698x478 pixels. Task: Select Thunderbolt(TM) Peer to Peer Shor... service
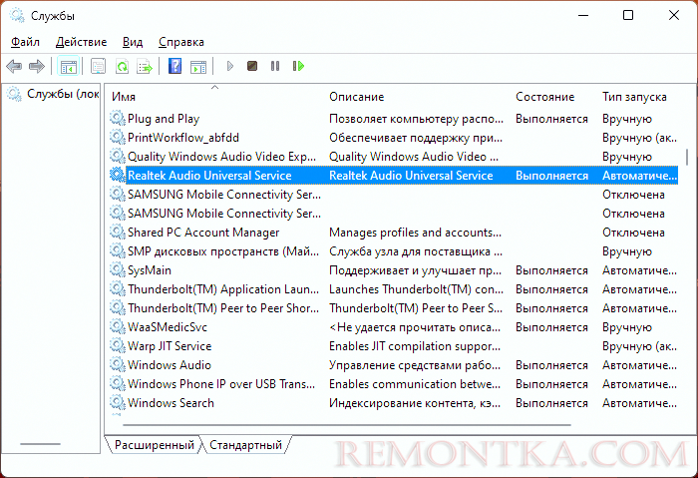pos(223,308)
